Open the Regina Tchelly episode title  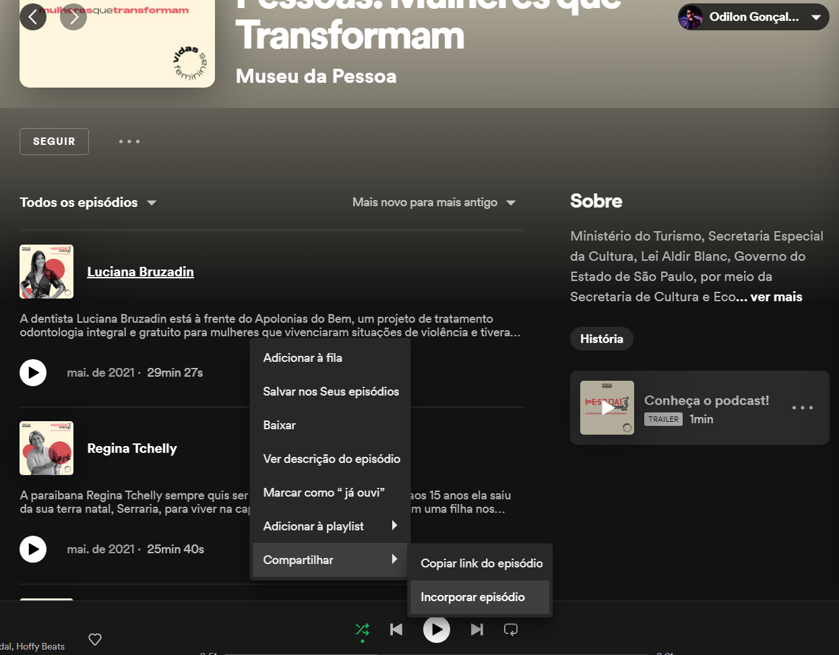tap(132, 448)
